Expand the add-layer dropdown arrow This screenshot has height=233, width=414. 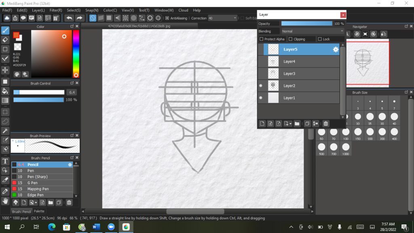pyautogui.click(x=290, y=124)
